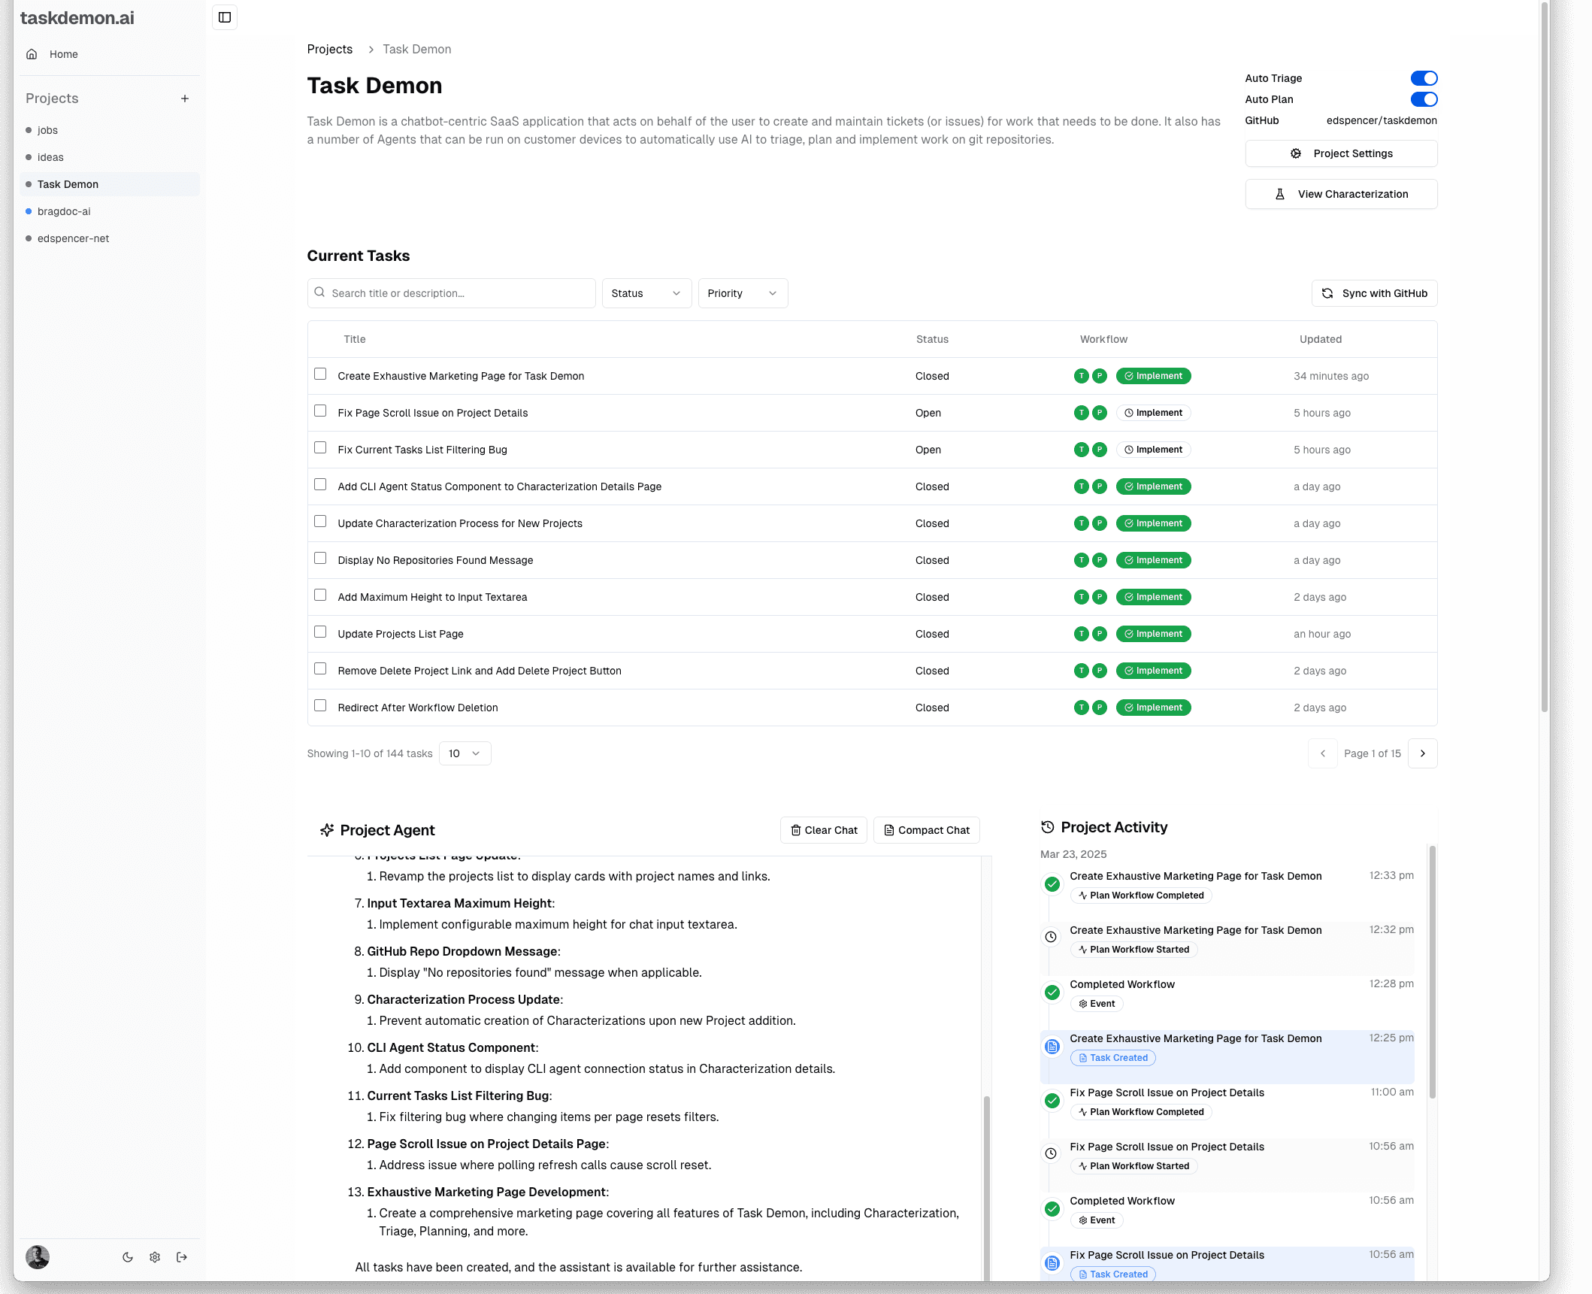Click the Implement badge on Create Exhaustive Marketing Page
This screenshot has height=1294, width=1592.
pos(1153,376)
